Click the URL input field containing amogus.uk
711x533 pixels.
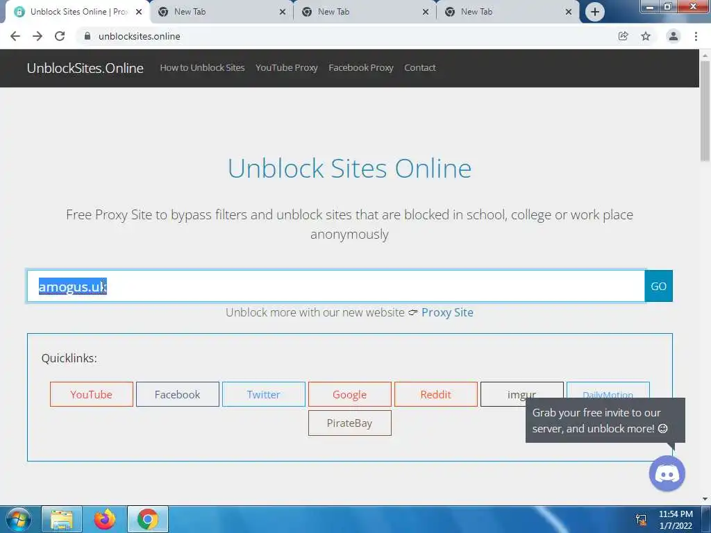(x=336, y=286)
